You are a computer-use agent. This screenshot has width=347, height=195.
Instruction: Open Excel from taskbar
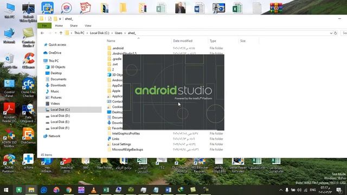click(x=106, y=190)
